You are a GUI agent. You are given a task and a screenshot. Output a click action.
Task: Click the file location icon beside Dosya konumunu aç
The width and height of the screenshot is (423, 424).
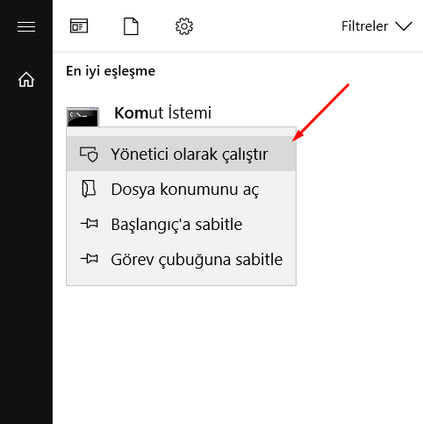(89, 189)
